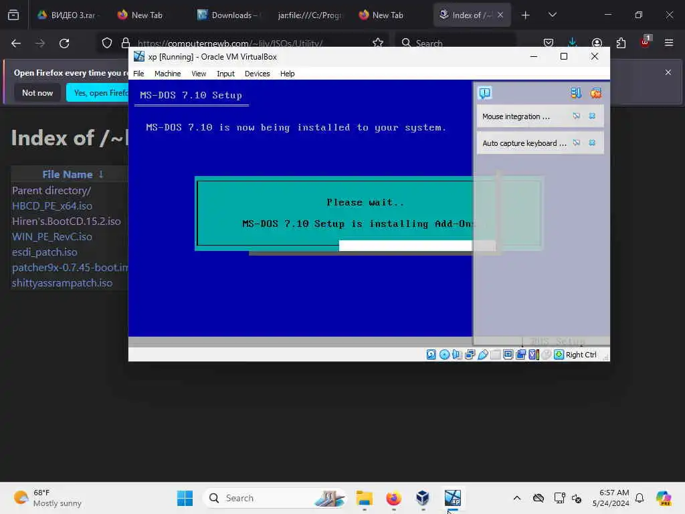Show hidden system tray icons chevron
685x514 pixels.
pyautogui.click(x=517, y=498)
